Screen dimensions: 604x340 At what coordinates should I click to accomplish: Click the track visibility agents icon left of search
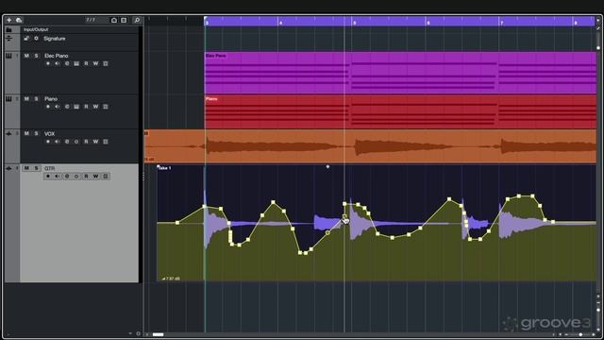pyautogui.click(x=124, y=20)
